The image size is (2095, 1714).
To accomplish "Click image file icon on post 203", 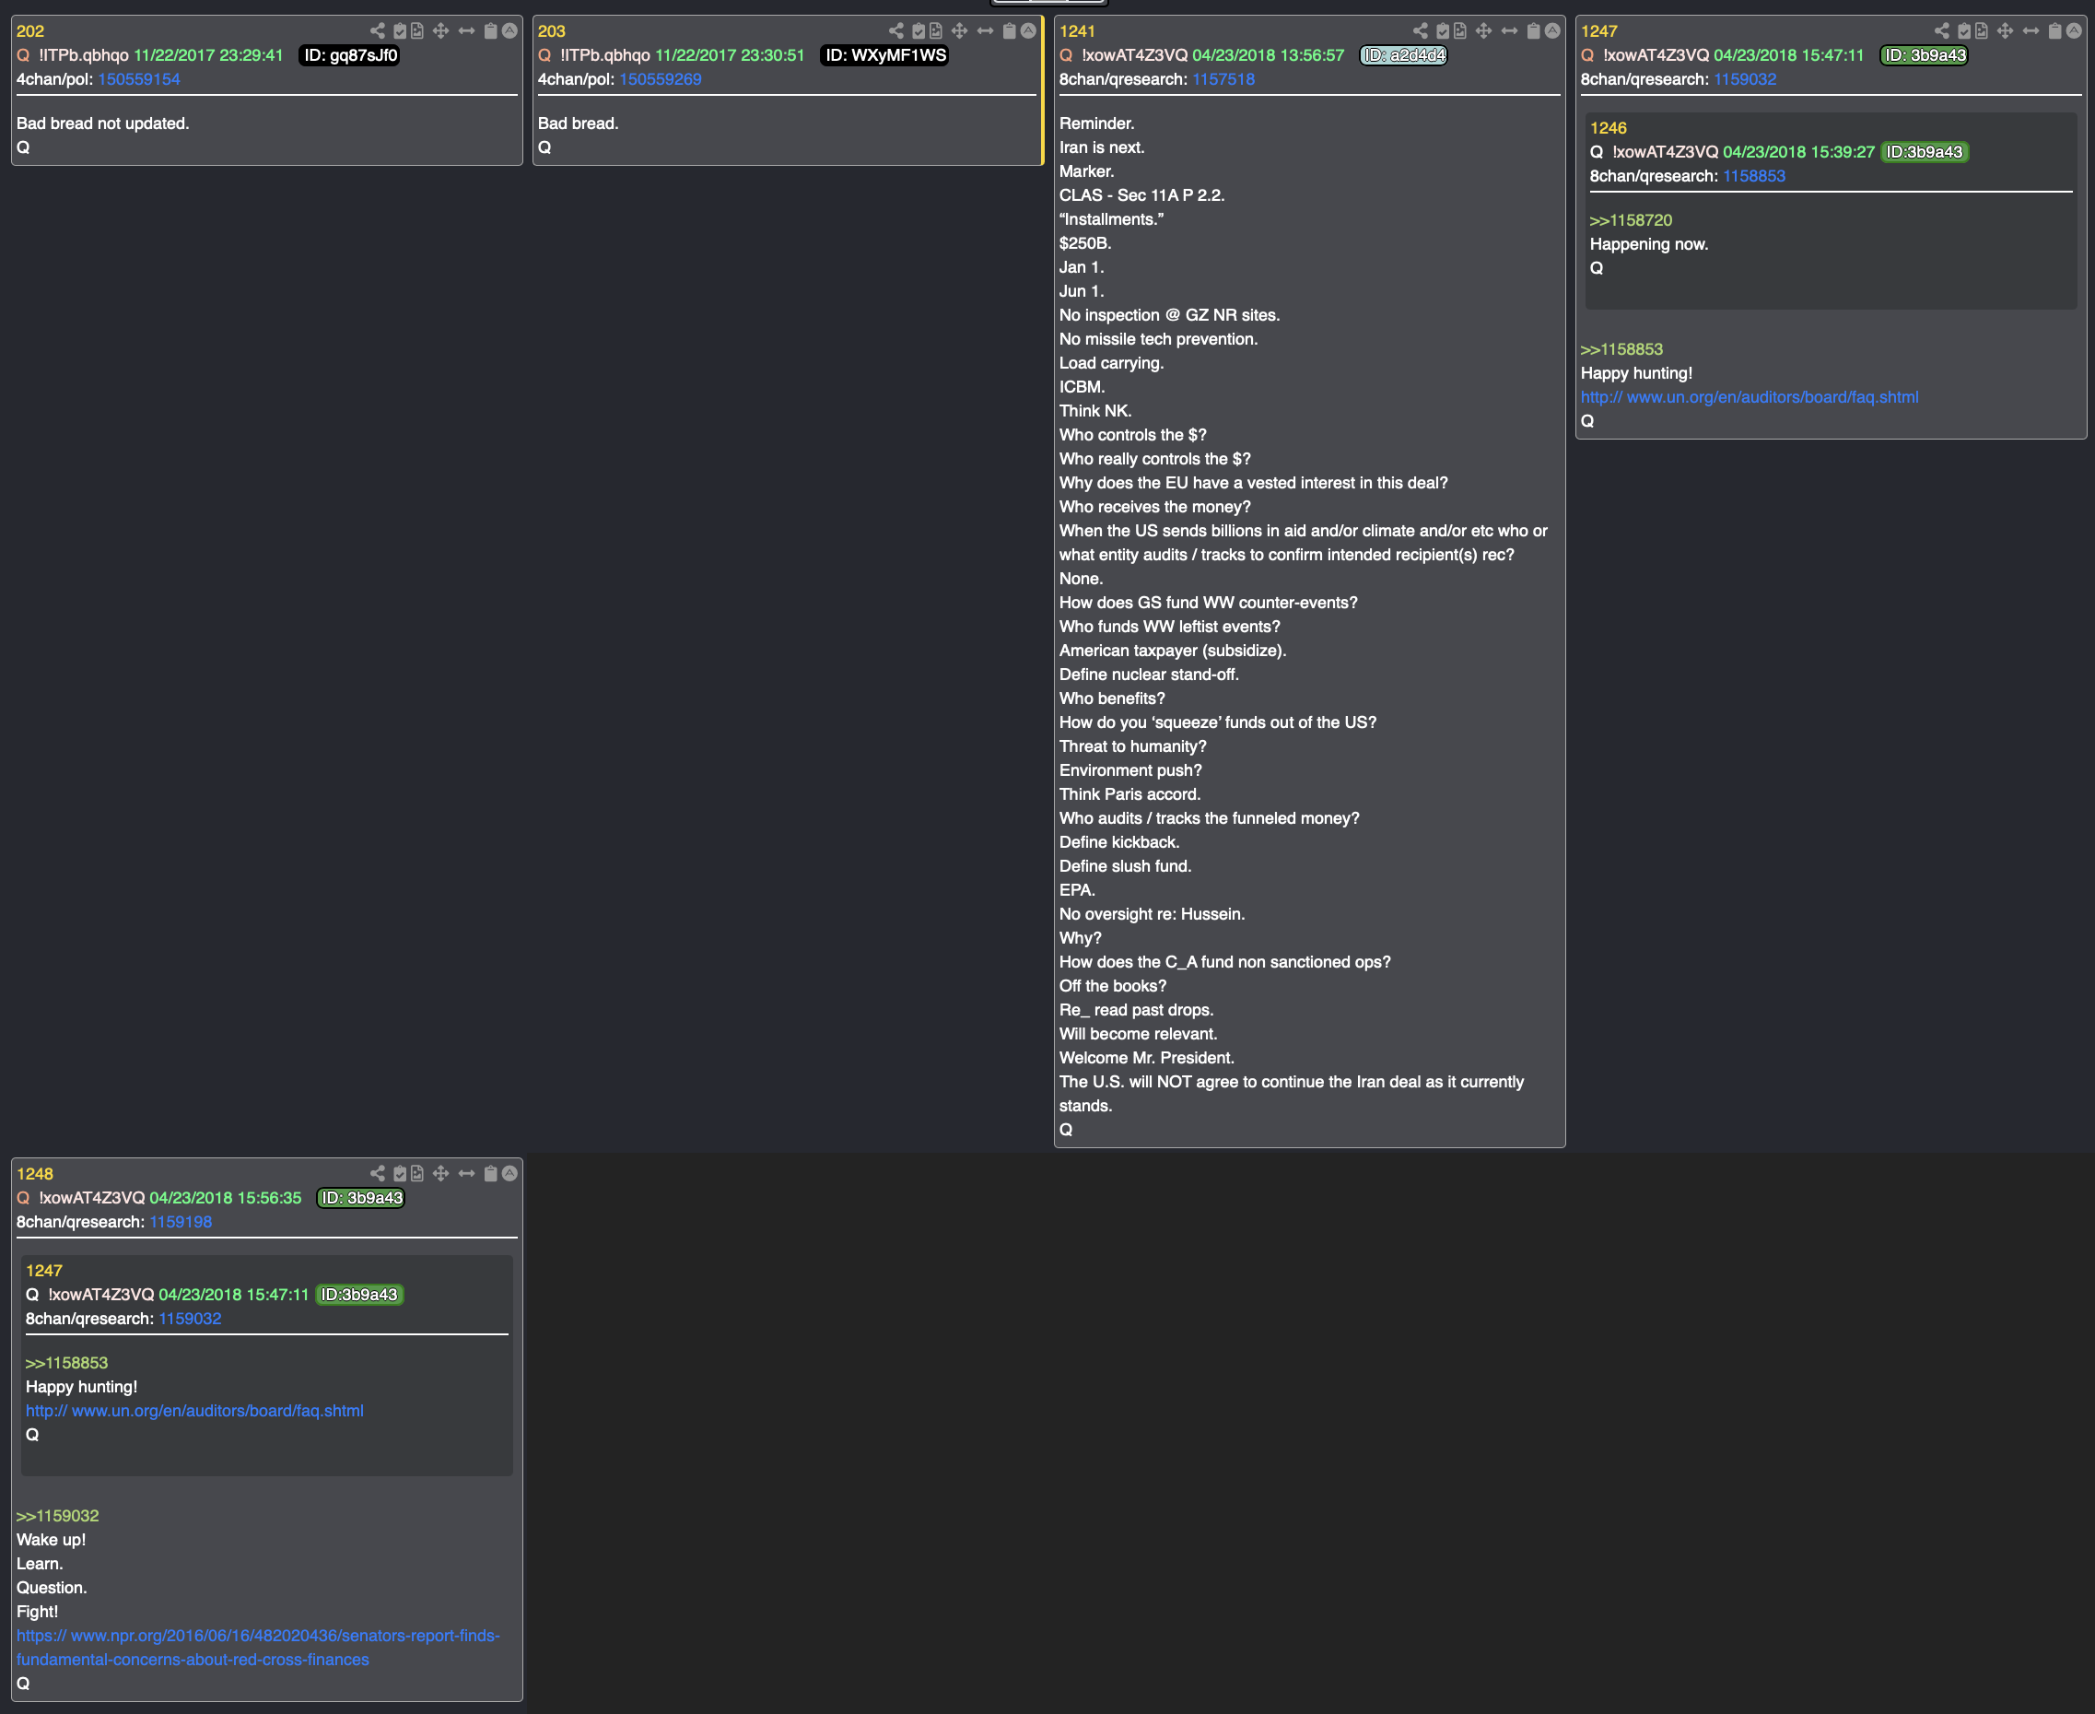I will 935,30.
